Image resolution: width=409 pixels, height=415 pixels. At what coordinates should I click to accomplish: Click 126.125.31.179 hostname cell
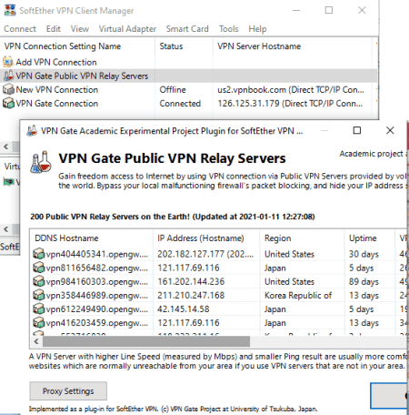pos(290,104)
